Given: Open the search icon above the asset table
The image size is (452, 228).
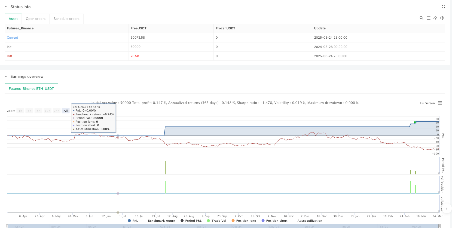Looking at the screenshot, I should click(x=421, y=18).
